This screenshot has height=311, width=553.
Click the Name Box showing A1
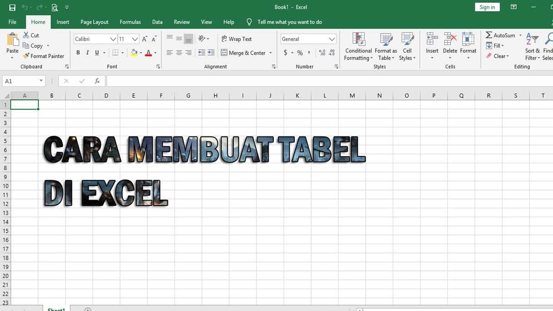point(20,80)
